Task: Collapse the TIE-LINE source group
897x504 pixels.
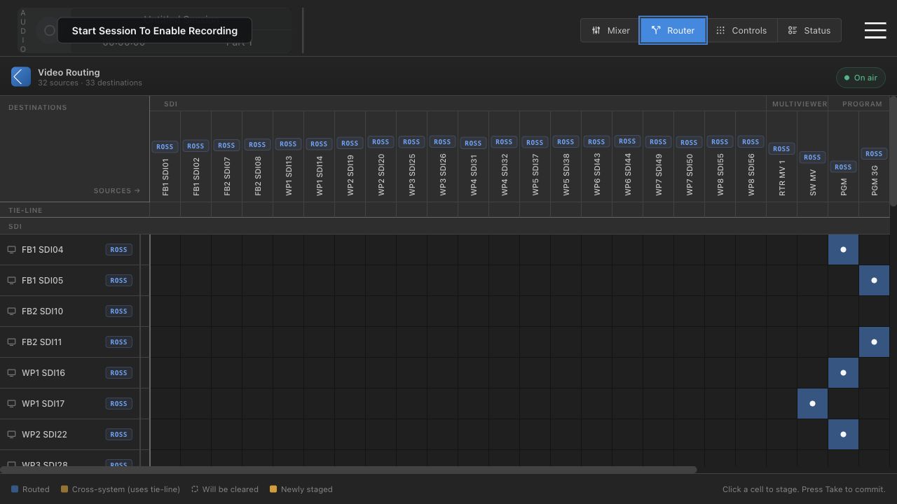Action: (x=25, y=211)
